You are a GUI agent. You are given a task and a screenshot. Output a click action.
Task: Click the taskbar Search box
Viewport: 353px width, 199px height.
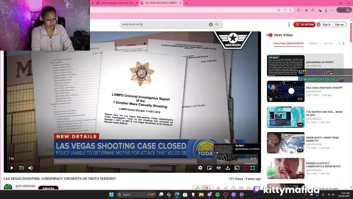point(137,195)
